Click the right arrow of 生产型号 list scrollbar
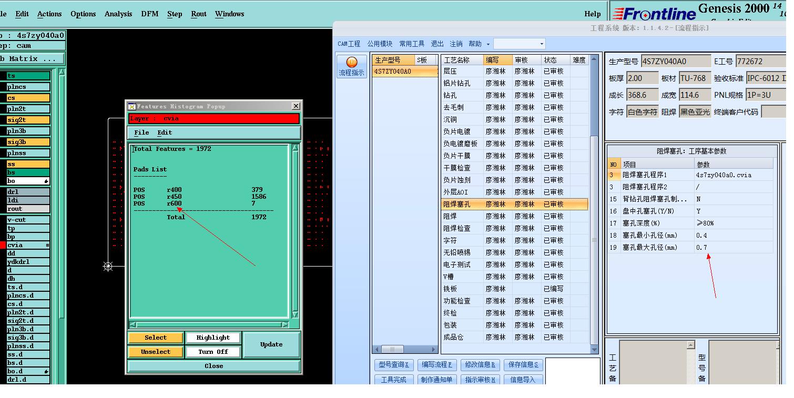The width and height of the screenshot is (794, 398). pos(434,349)
